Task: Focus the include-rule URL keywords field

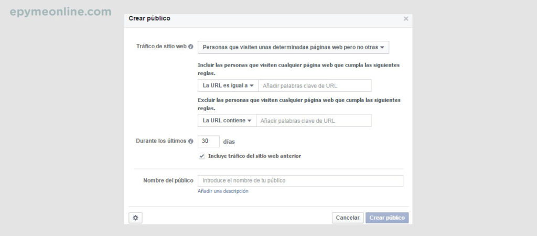Action: 315,85
